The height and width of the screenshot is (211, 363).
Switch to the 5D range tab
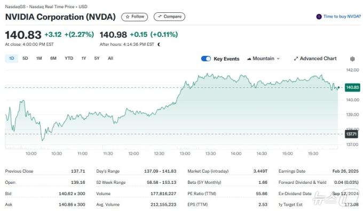(x=25, y=58)
